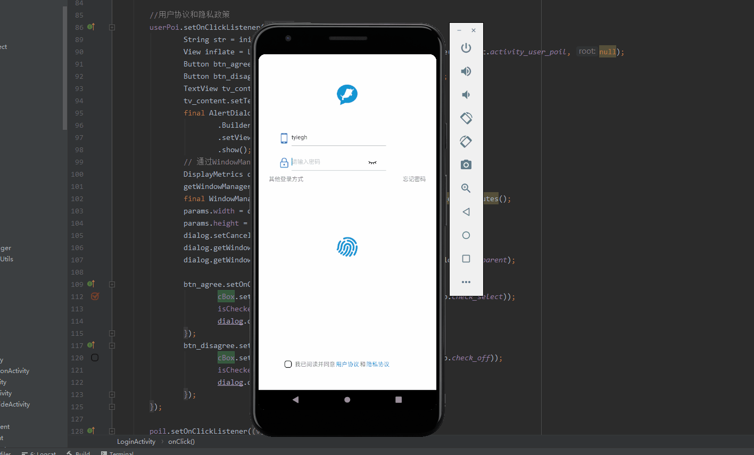The image size is (754, 455).
Task: Toggle the breakpoint marker at line 120
Action: pos(95,358)
